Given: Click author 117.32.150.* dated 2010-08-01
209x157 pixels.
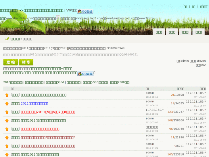Looking at the screenshot, I should (x=154, y=110).
